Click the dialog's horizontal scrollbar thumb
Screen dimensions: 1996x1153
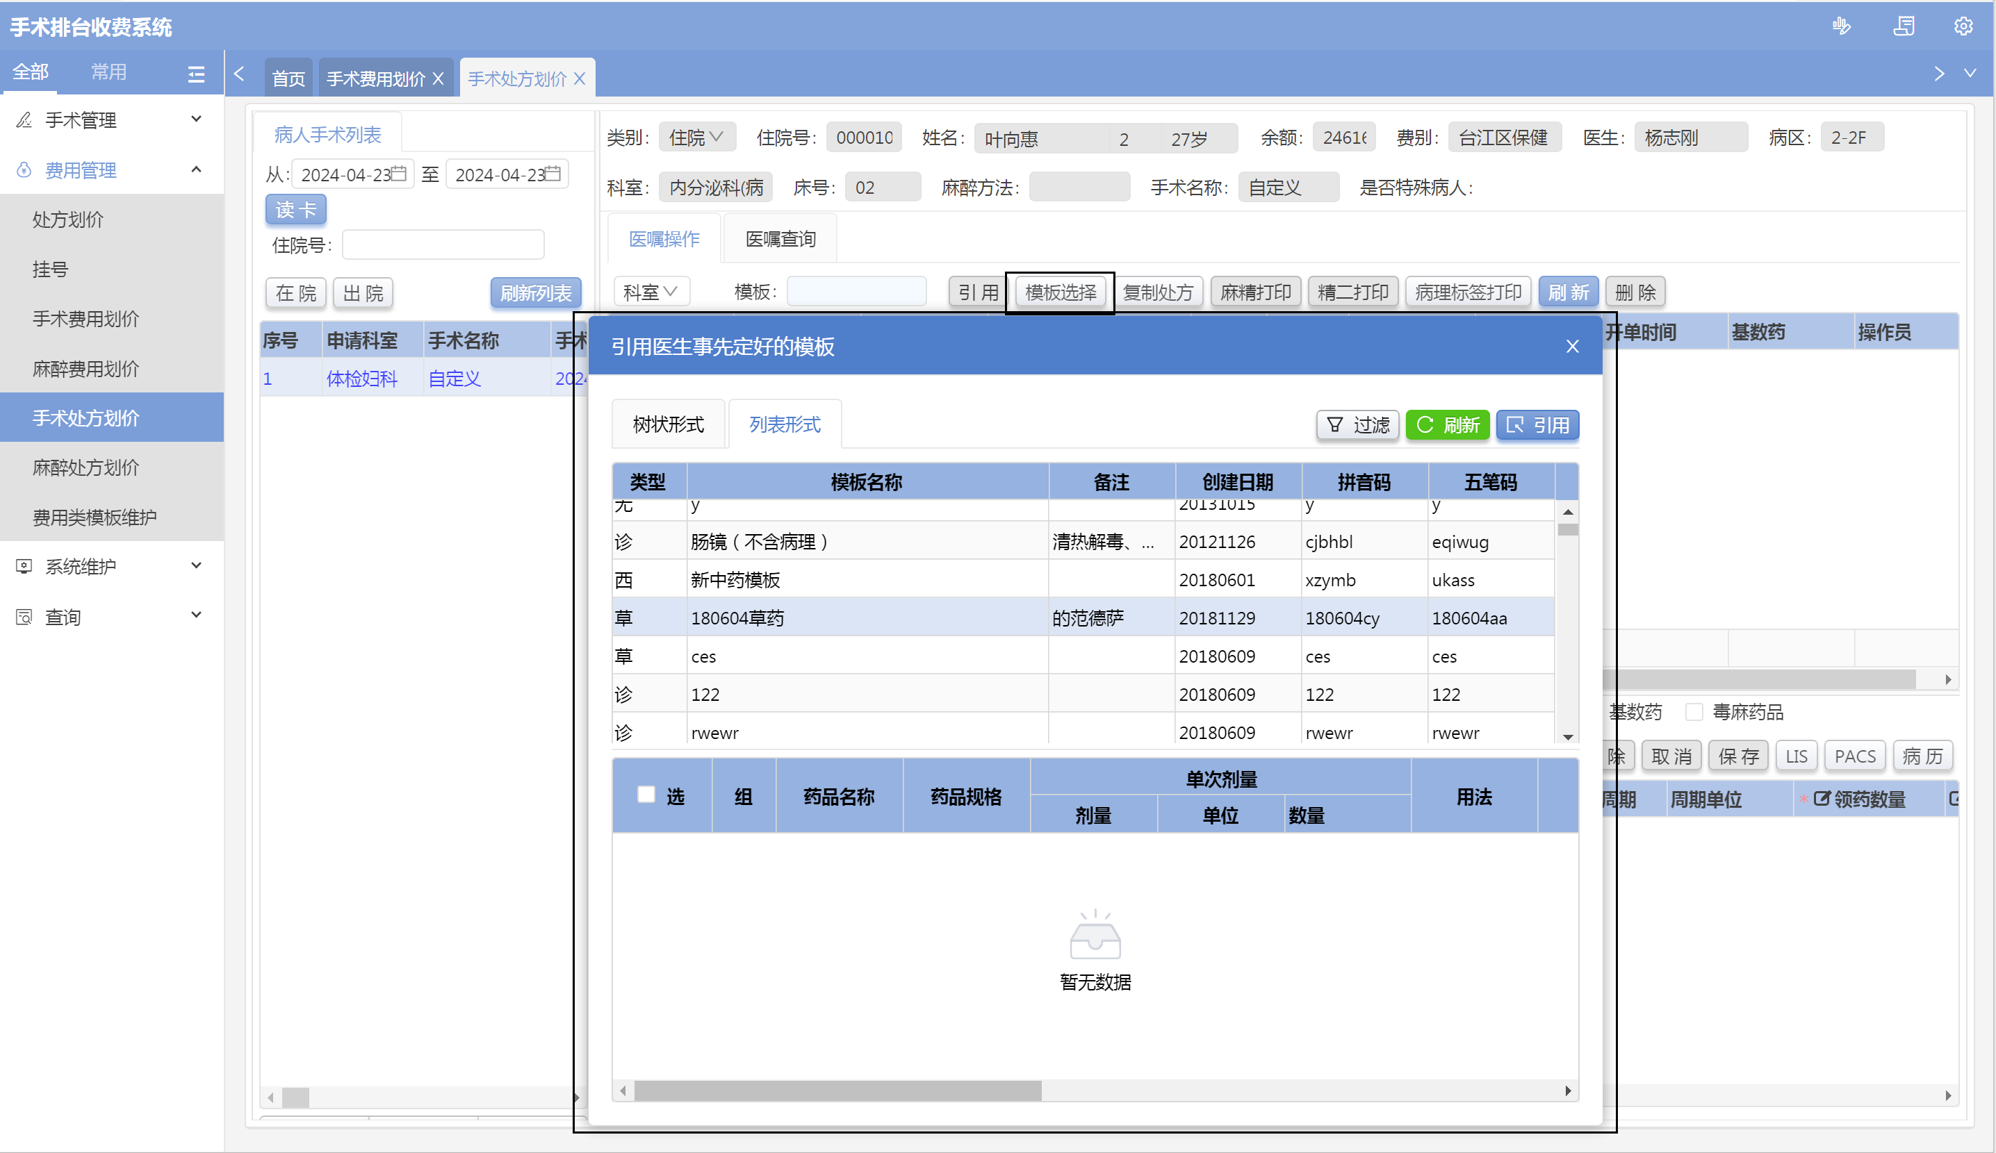(837, 1090)
